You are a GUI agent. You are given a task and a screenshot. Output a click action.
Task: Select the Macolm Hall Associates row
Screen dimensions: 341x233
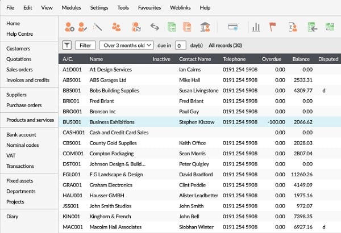[199, 227]
